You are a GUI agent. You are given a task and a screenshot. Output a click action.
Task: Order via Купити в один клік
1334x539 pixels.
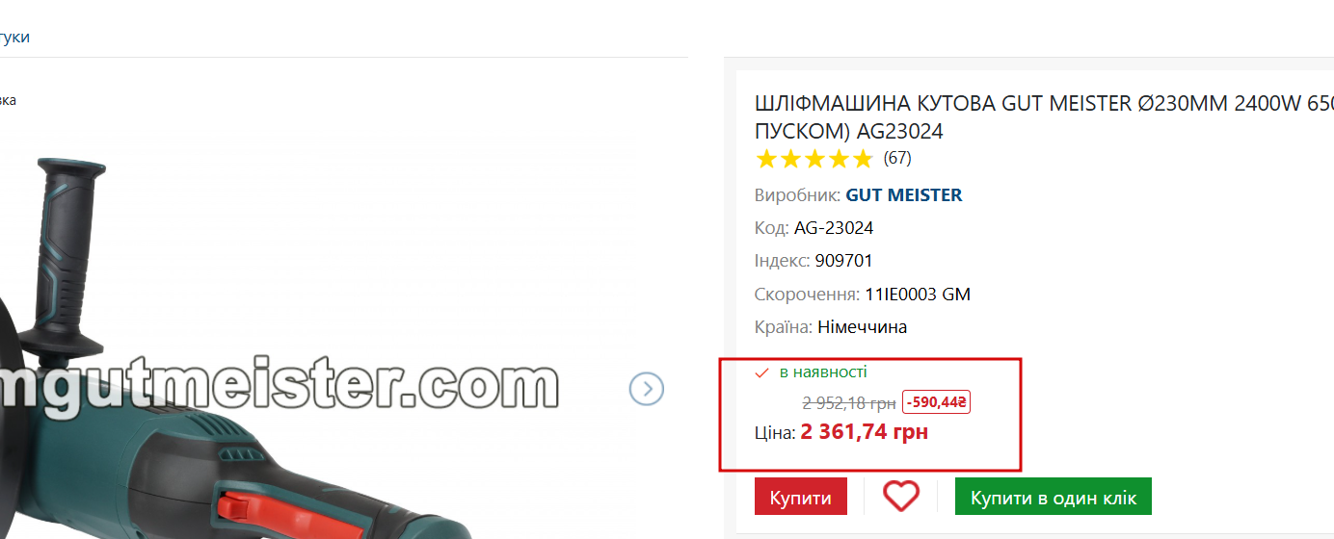1054,497
